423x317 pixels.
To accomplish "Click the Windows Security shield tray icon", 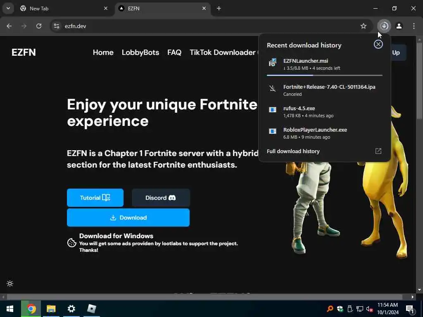I will click(340, 309).
